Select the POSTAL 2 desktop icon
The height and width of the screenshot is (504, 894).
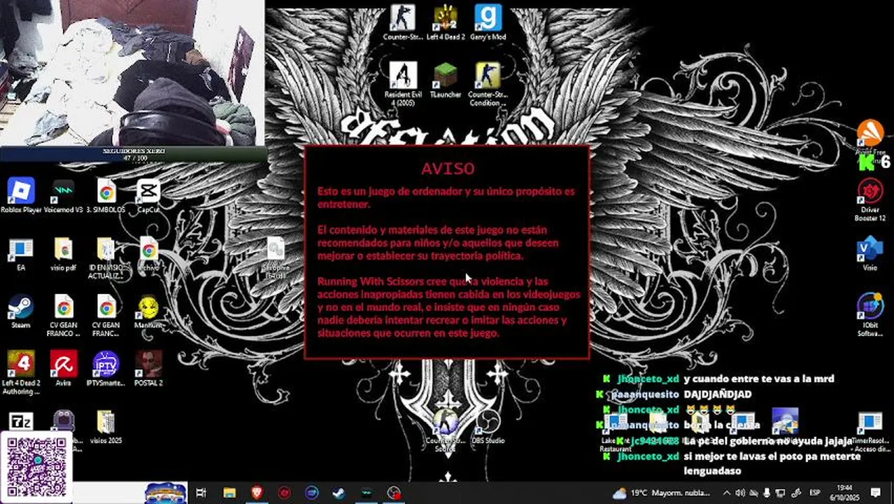click(x=148, y=369)
